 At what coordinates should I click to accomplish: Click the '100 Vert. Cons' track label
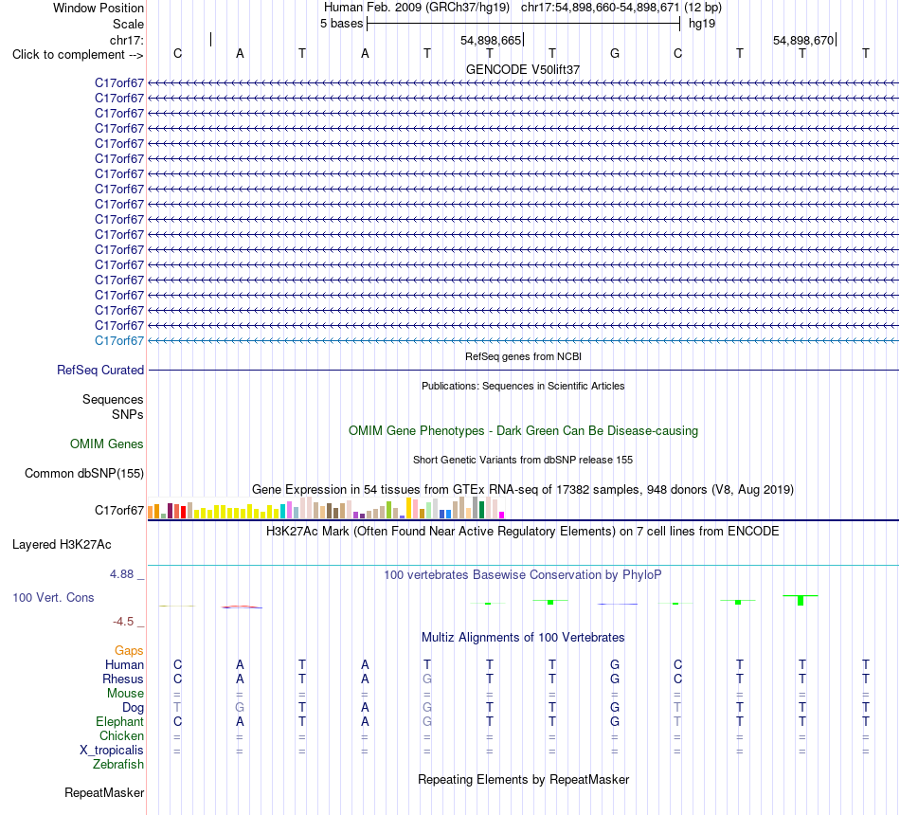pos(53,597)
